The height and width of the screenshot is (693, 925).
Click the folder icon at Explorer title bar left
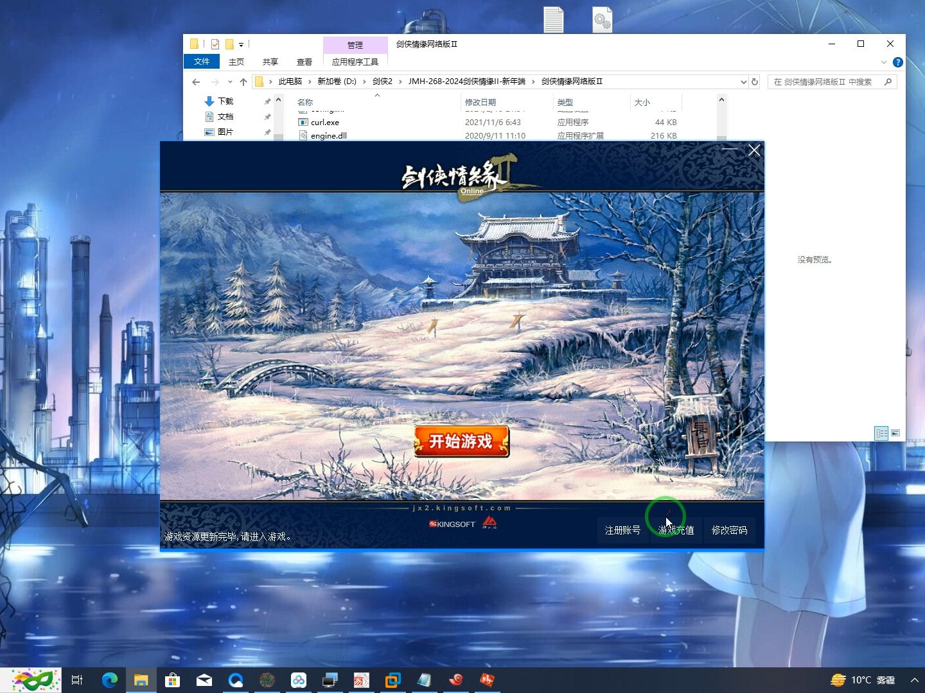pos(194,44)
